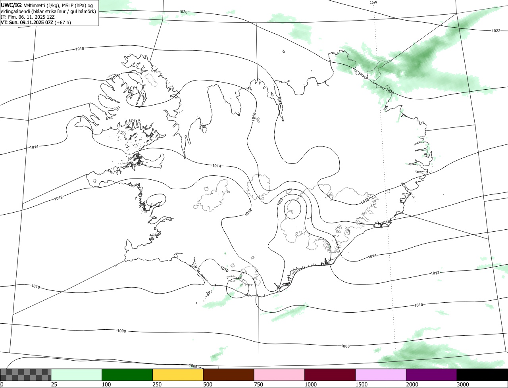Screen dimensions: 508x388
Task: Click the "1022" isobar label
Action: pos(496,31)
